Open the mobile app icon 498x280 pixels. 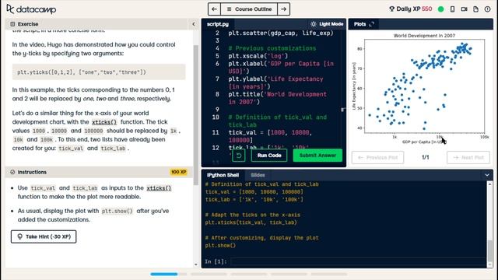(x=453, y=9)
